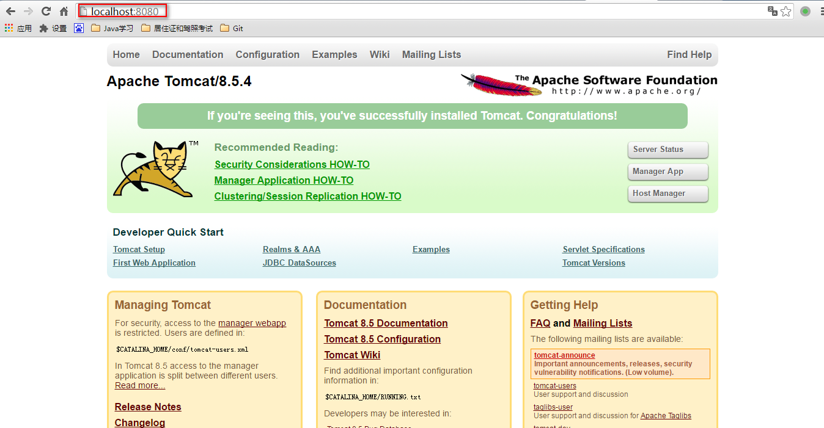This screenshot has width=824, height=428.
Task: Open the Examples link under Developer Quick Start
Action: point(431,249)
